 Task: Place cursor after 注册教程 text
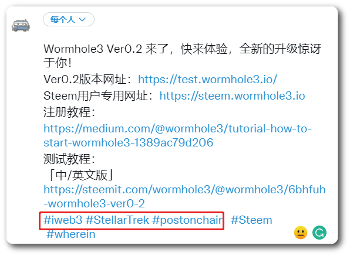(69, 112)
